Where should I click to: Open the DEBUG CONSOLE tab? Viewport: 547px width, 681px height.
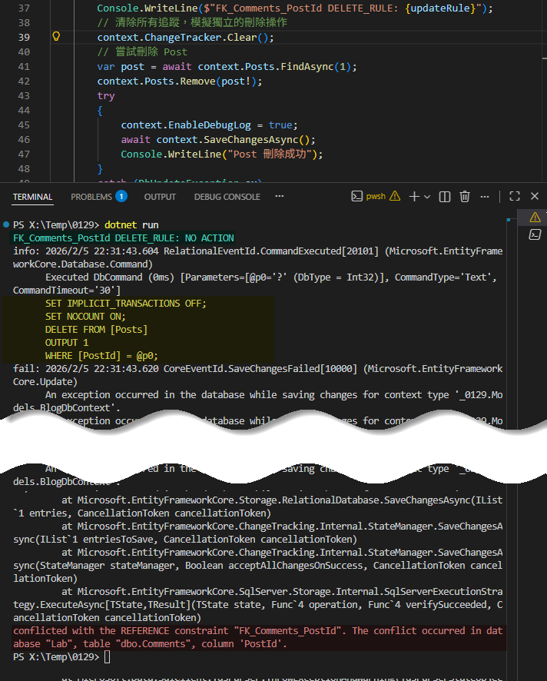click(227, 197)
